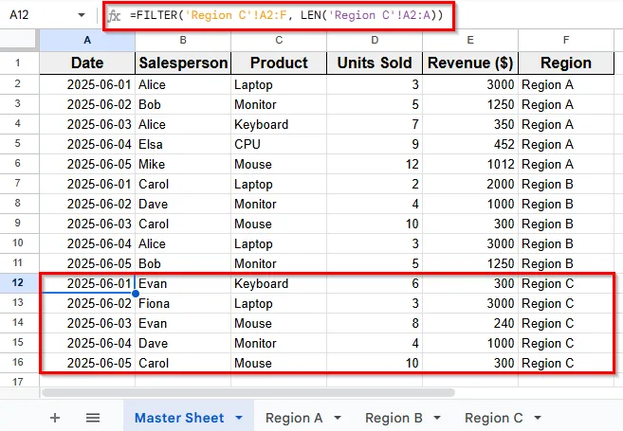623x431 pixels.
Task: Click the 452 revenue cell
Action: pyautogui.click(x=470, y=144)
